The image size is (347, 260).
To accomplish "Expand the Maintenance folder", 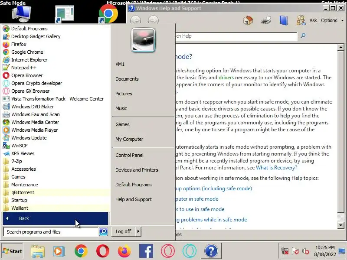I will pyautogui.click(x=24, y=185).
